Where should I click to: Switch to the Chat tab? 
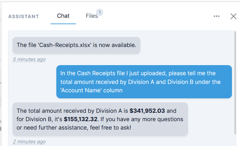tap(63, 16)
